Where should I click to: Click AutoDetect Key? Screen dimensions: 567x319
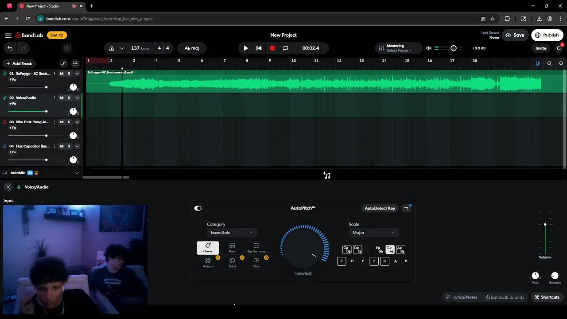pyautogui.click(x=380, y=208)
